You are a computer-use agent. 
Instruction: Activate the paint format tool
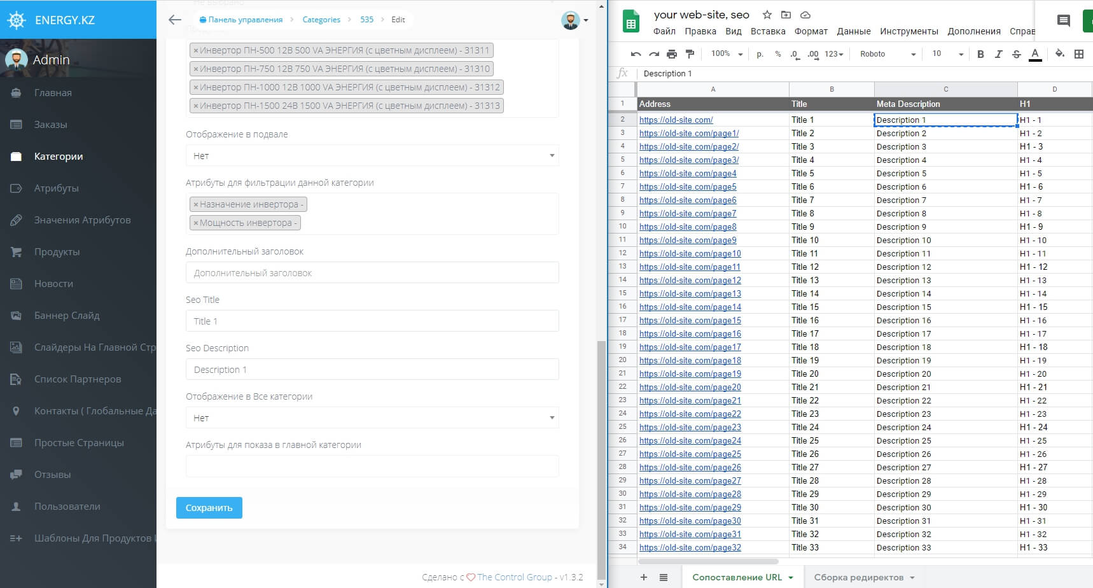(690, 54)
